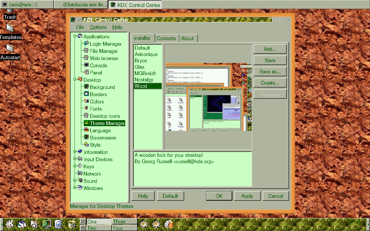Screen dimensions: 370x231
Task: Launch the Control Center monitor panel icon
Action: (x=47, y=224)
